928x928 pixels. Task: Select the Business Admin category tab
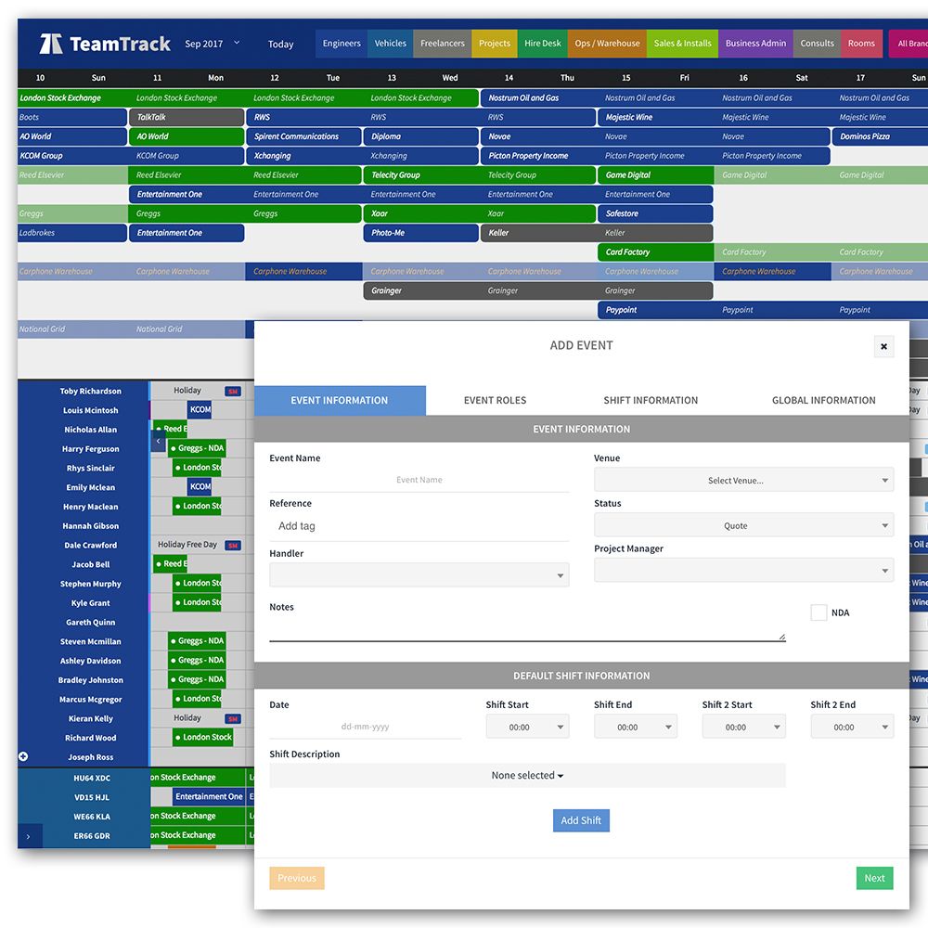point(755,44)
